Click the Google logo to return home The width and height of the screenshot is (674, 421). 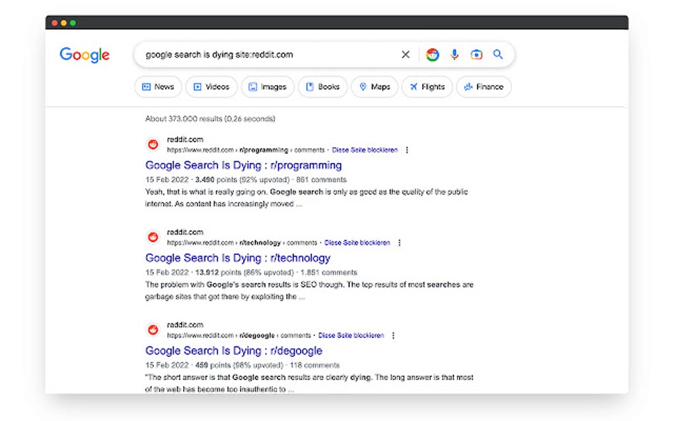[x=84, y=55]
